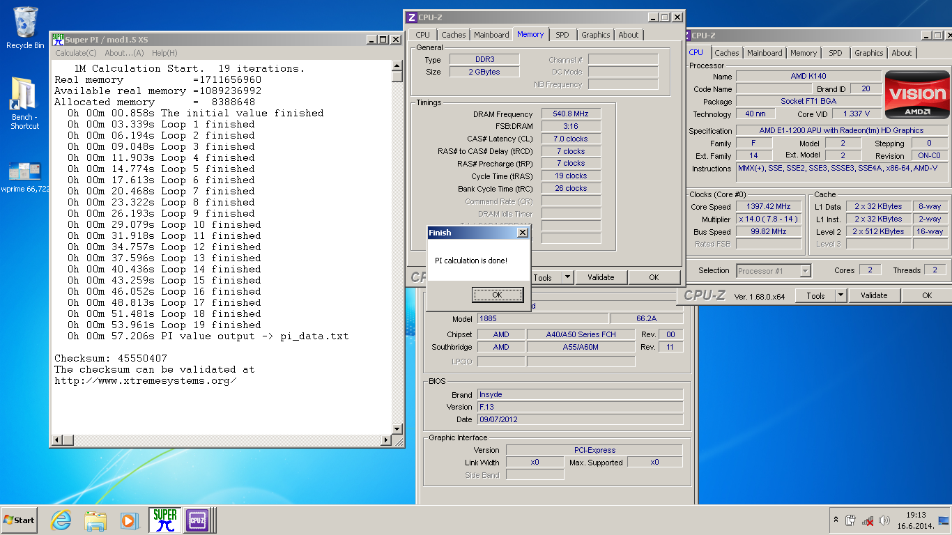The image size is (952, 535).
Task: Click the Loop 19 finished line
Action: [x=164, y=325]
